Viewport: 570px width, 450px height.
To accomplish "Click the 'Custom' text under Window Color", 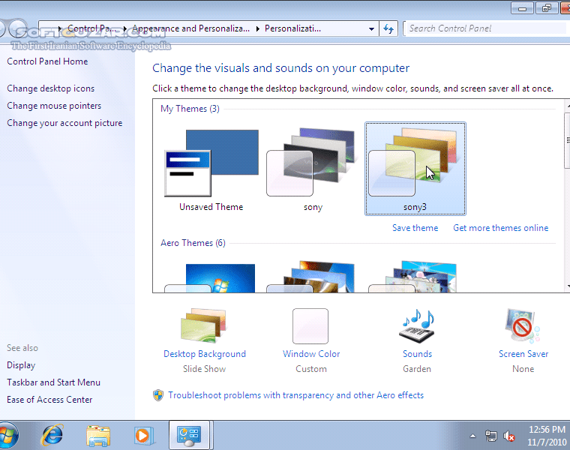I will tap(311, 369).
